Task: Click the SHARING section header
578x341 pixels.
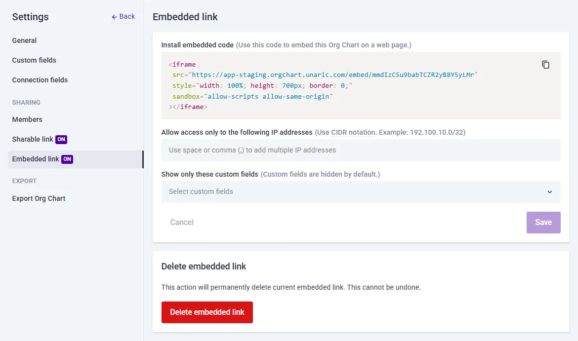Action: click(26, 102)
